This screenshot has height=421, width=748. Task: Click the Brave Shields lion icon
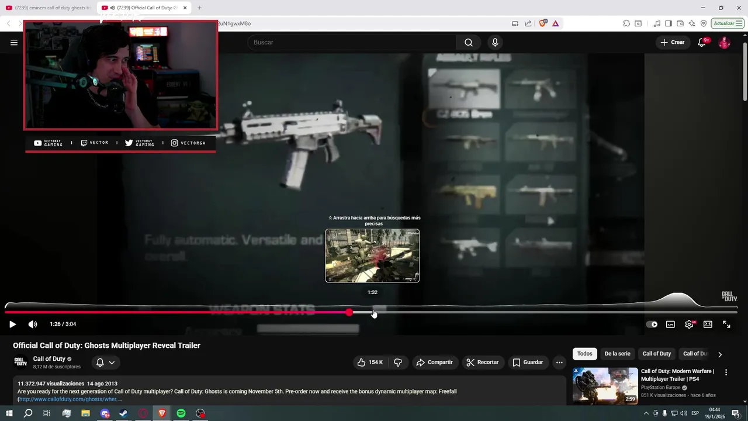[543, 23]
